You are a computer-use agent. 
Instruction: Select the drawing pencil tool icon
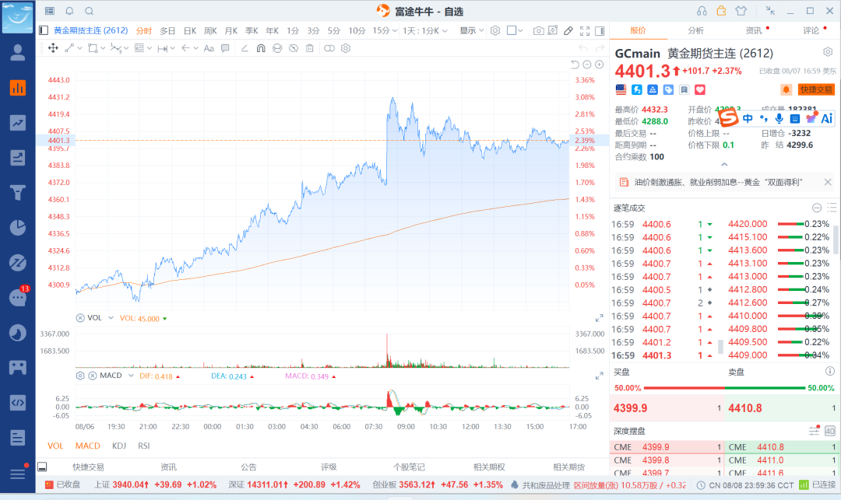568,31
